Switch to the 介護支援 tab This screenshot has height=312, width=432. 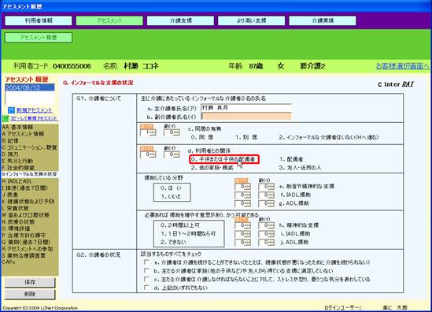pos(180,20)
